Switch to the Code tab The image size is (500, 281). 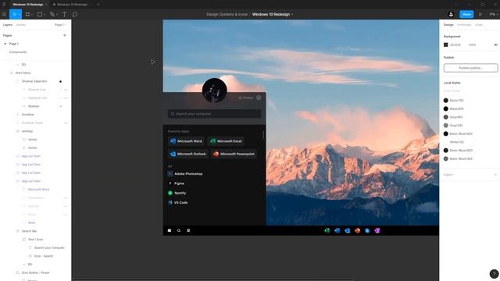tap(479, 24)
